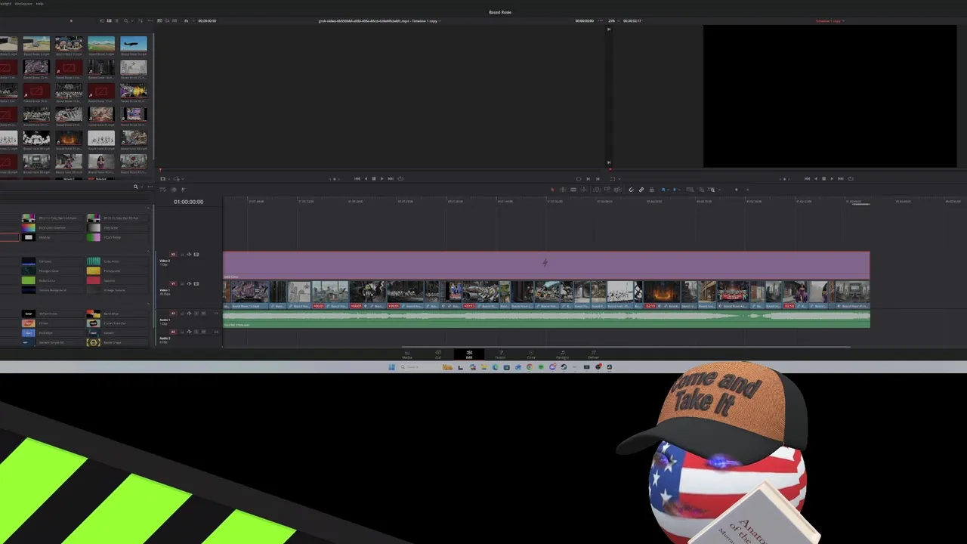Click the media pool sort icon
Viewport: 967px width, 544px height.
(x=141, y=20)
